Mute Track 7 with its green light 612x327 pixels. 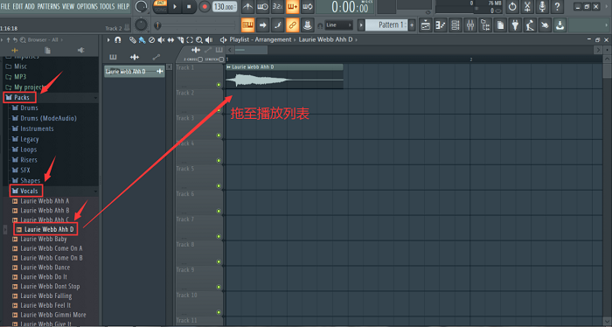(219, 236)
